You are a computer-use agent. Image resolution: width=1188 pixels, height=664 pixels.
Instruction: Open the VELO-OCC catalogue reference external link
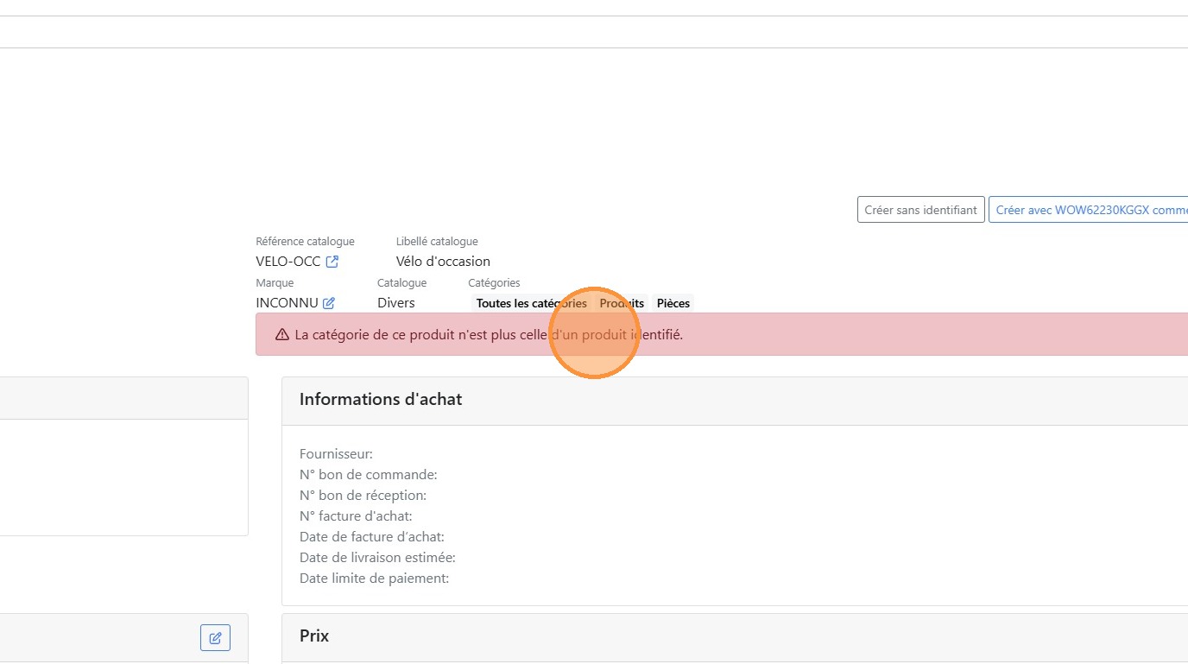point(332,262)
